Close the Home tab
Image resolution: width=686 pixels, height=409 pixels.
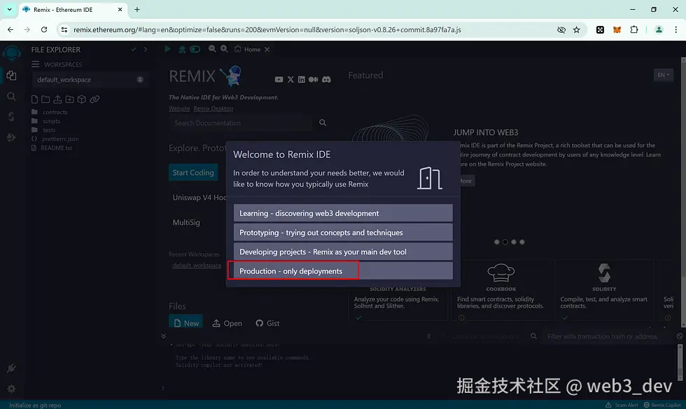click(x=267, y=50)
